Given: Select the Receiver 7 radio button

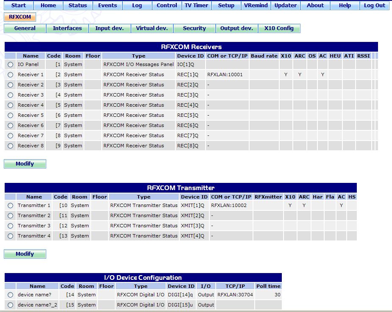Looking at the screenshot, I should click(x=10, y=135).
